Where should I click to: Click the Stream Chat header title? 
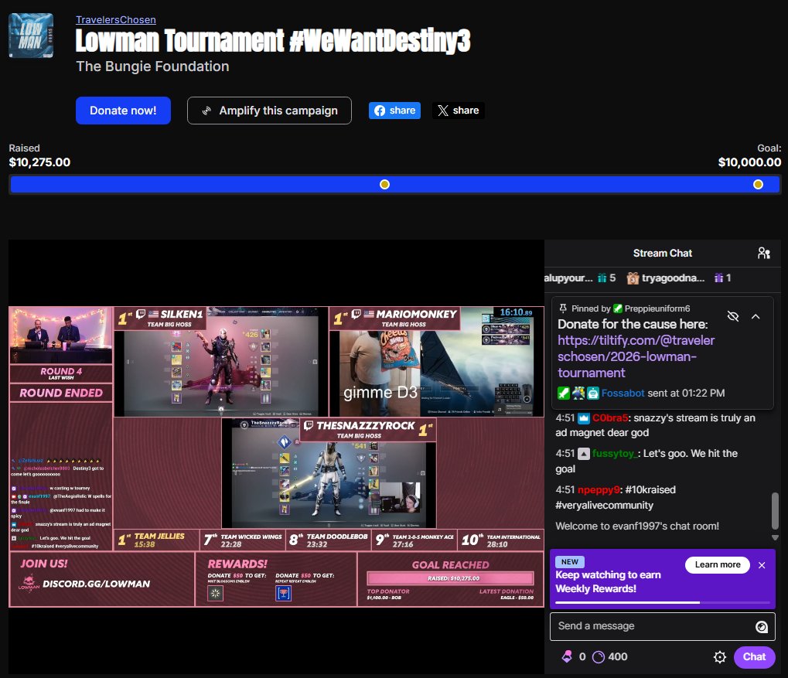click(x=663, y=253)
